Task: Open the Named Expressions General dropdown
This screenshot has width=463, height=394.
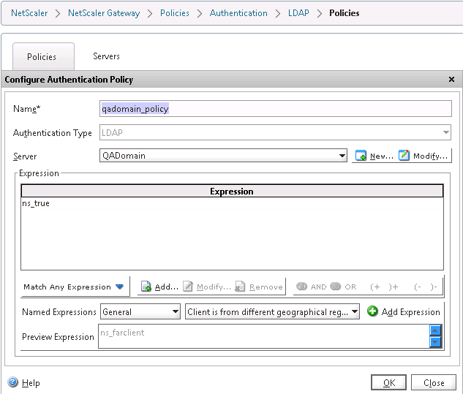Action: pyautogui.click(x=175, y=312)
